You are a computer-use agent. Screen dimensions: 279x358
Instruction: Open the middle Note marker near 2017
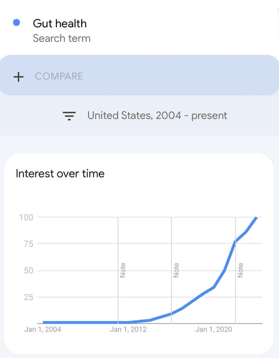(176, 270)
